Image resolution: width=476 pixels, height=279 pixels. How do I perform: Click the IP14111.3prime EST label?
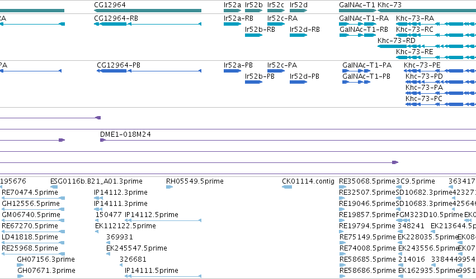(121, 204)
